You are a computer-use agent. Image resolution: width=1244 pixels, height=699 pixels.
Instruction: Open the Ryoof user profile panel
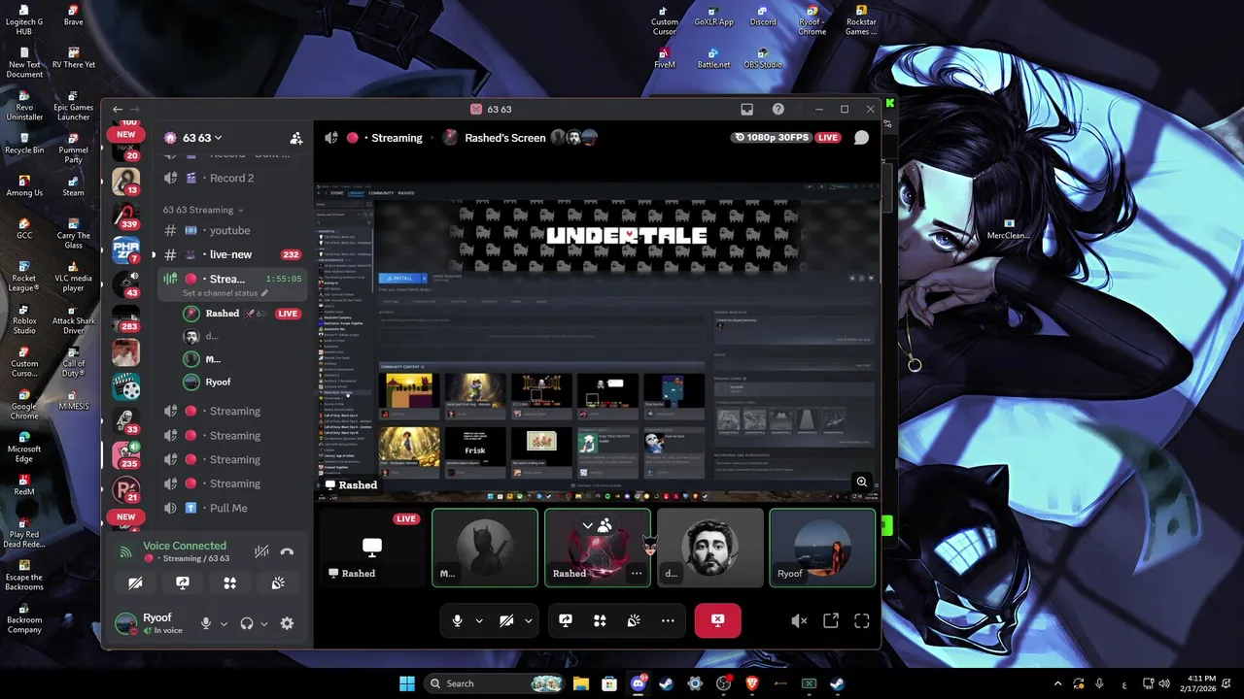[x=153, y=623]
